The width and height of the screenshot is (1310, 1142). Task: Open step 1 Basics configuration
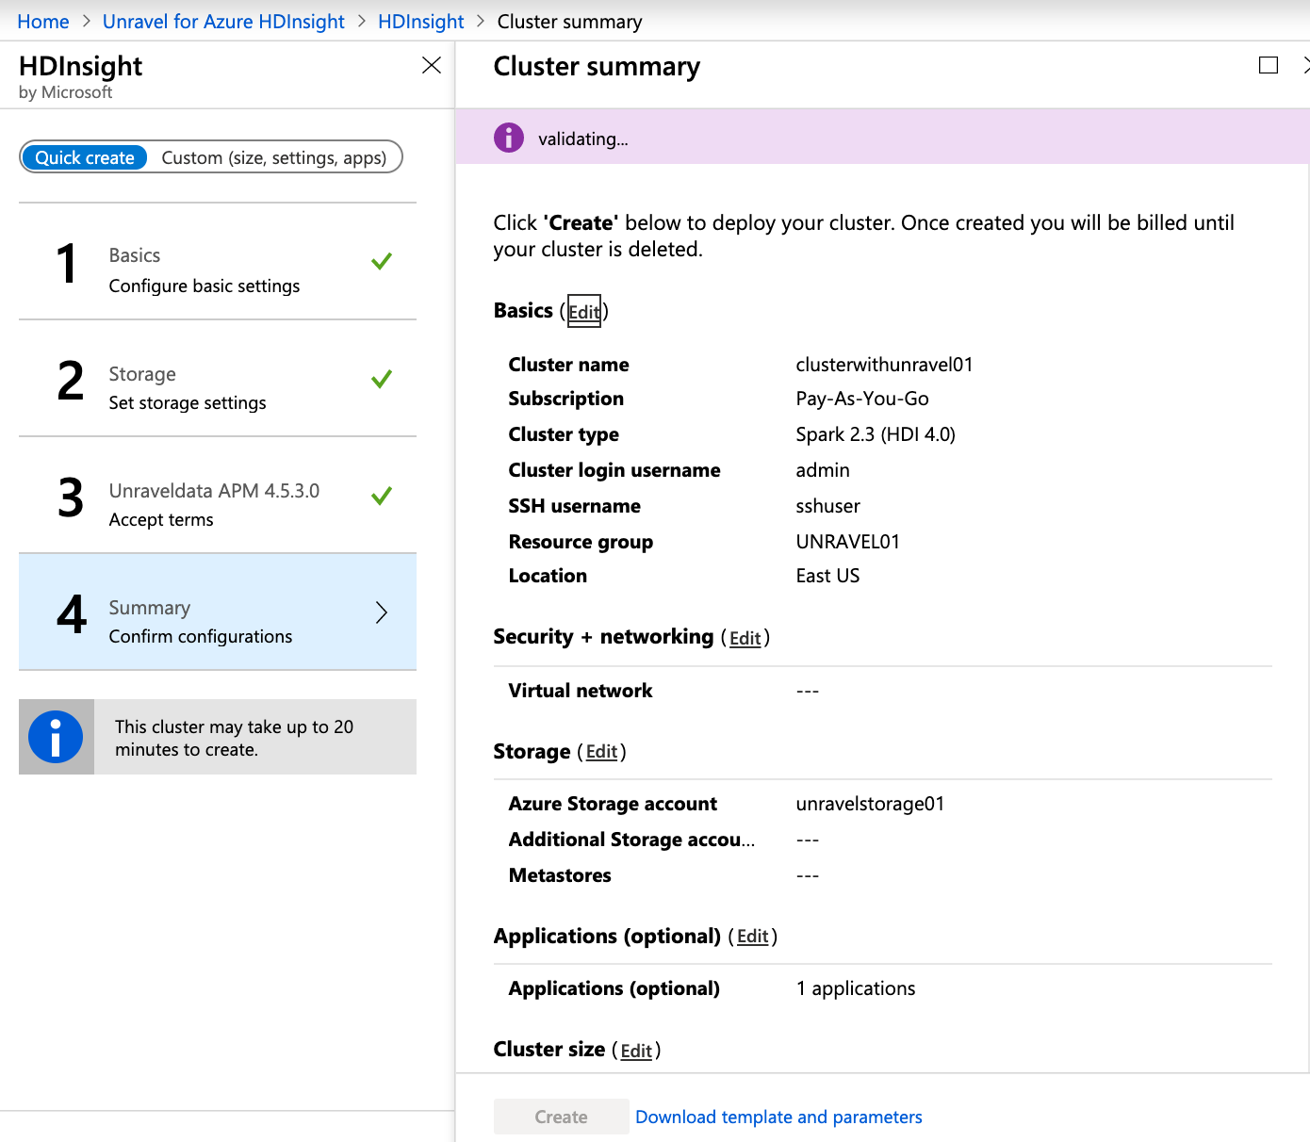click(x=218, y=262)
